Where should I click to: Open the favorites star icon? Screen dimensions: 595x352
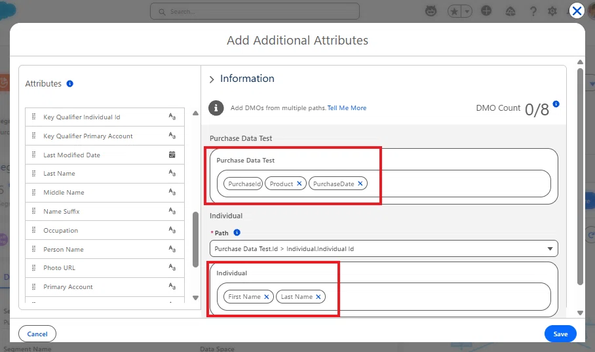coord(454,11)
